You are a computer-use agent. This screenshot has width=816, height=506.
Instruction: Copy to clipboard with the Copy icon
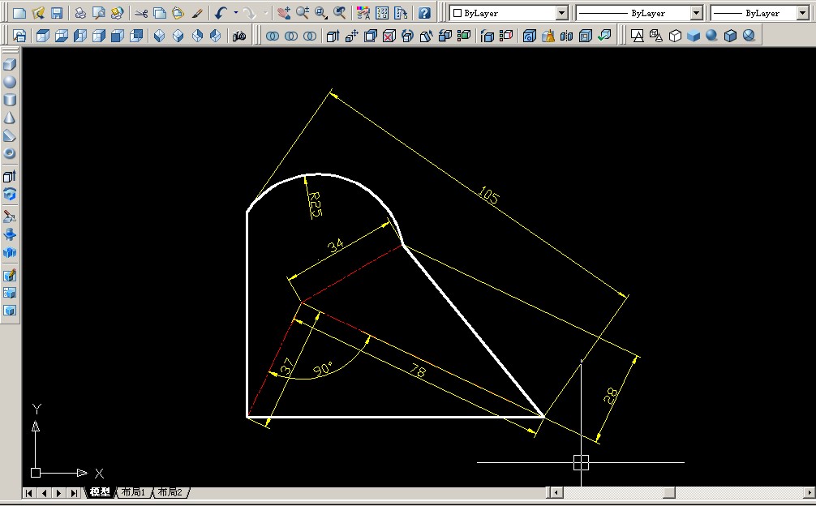tap(160, 13)
